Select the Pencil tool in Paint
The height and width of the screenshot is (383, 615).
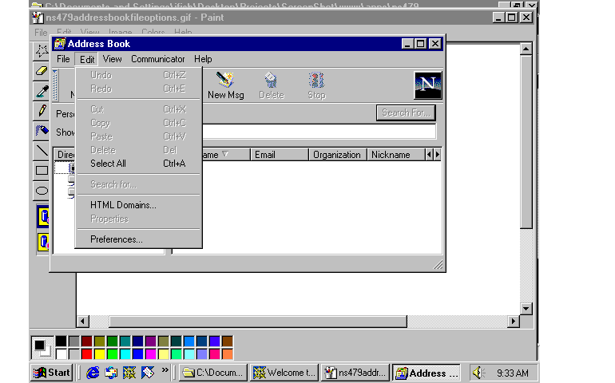click(x=42, y=111)
